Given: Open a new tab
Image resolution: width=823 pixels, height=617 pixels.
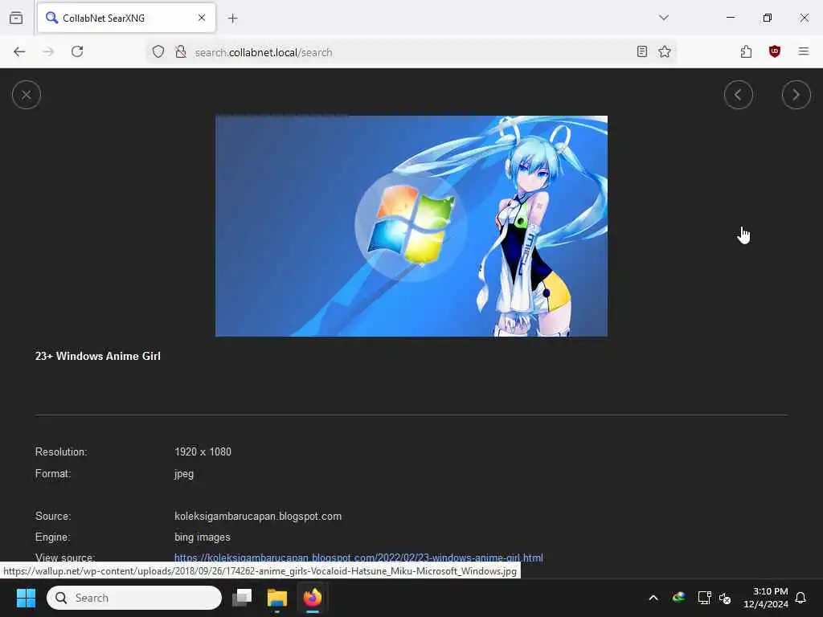Looking at the screenshot, I should (232, 18).
